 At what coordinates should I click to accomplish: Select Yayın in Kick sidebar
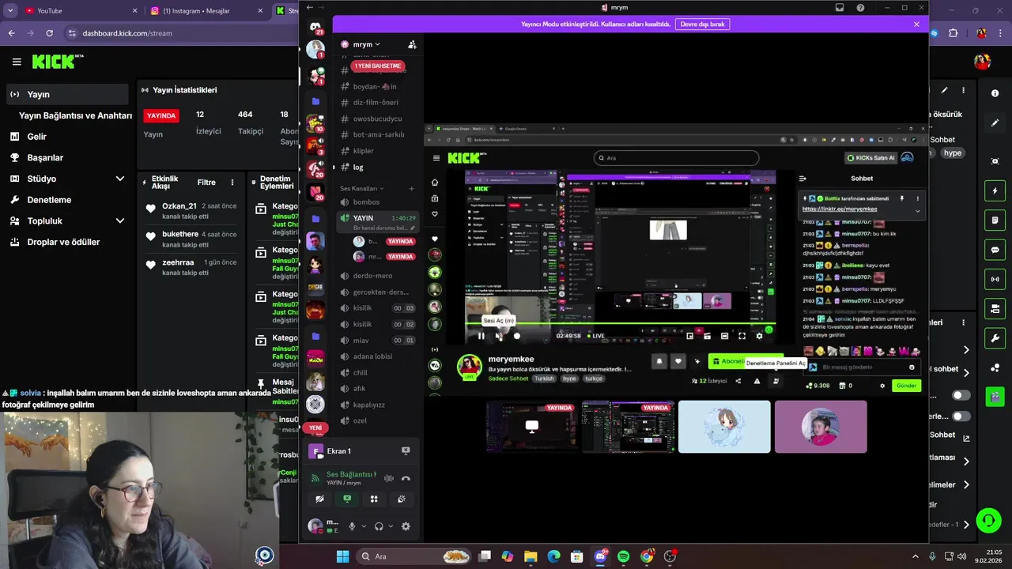coord(67,94)
